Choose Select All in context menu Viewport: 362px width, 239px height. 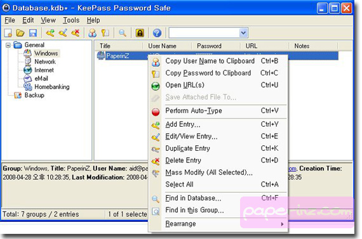218,184
